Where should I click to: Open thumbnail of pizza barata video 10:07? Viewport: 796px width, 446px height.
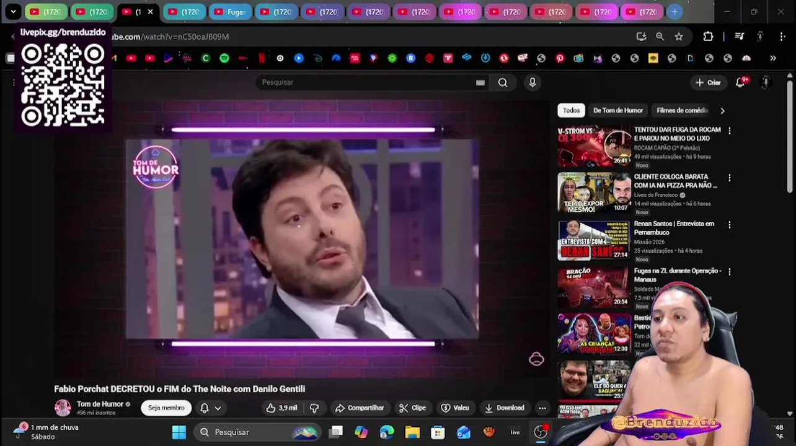[x=594, y=194]
